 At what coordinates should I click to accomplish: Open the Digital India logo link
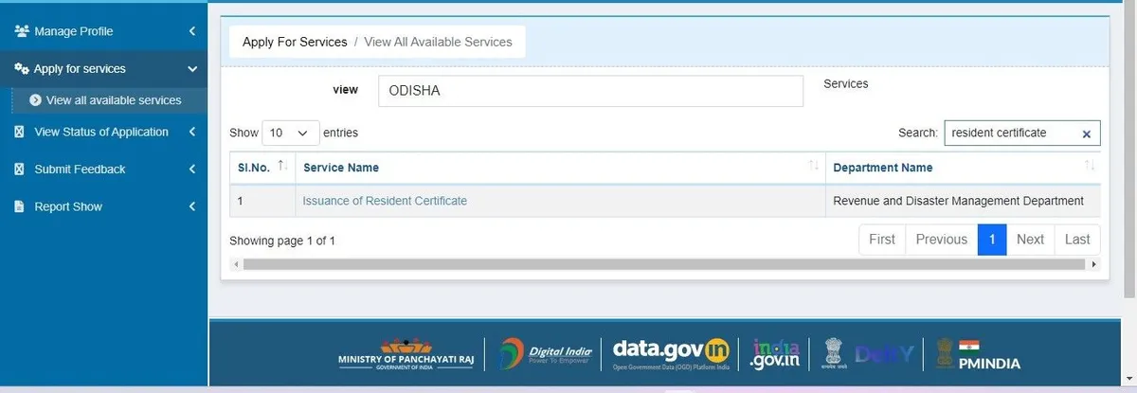[x=546, y=352]
